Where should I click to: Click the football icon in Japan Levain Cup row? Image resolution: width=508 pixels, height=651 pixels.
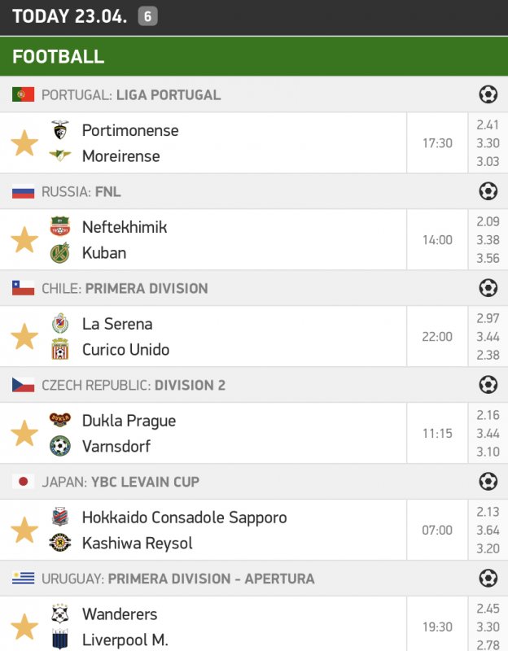tap(488, 482)
